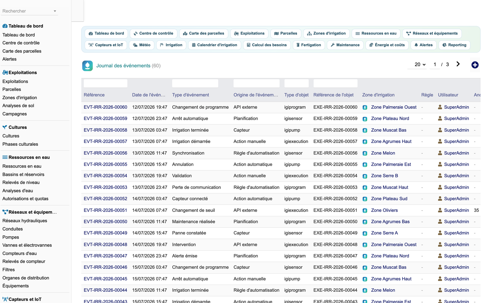Open the Carte des parcelles tab
The image size is (491, 303).
(204, 33)
